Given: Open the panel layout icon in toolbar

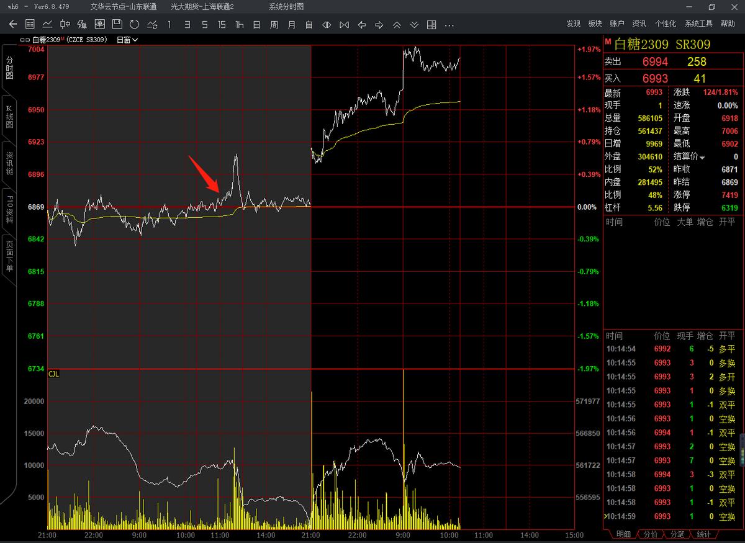Looking at the screenshot, I should (x=432, y=25).
